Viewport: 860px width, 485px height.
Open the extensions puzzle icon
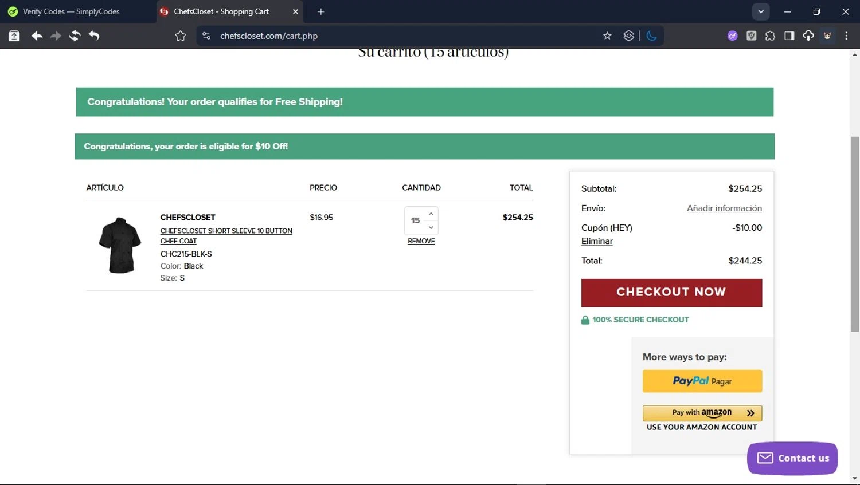(770, 36)
